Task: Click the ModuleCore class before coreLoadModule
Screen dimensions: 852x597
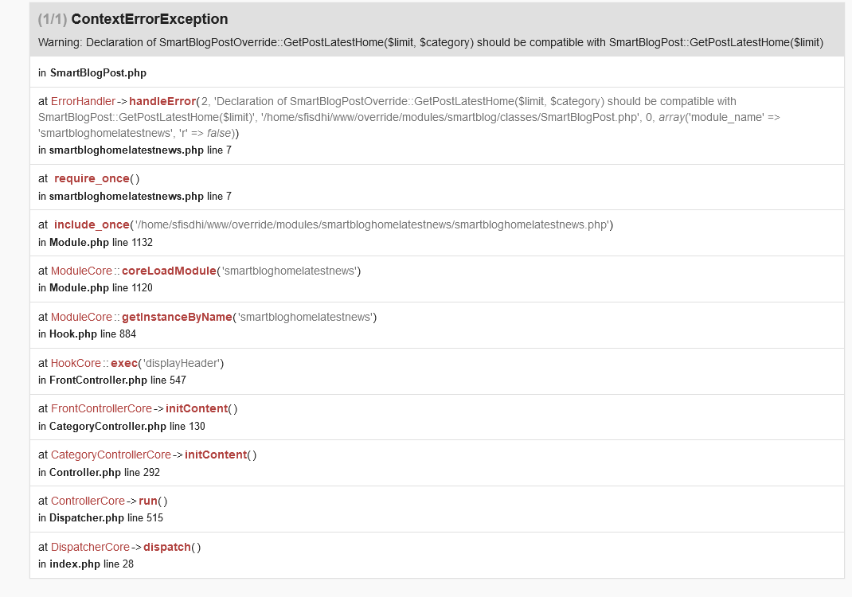Action: coord(81,271)
